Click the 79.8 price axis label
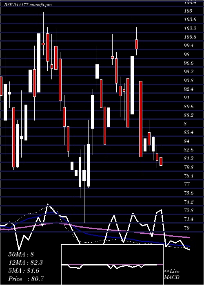204x285 pixels. point(188,167)
